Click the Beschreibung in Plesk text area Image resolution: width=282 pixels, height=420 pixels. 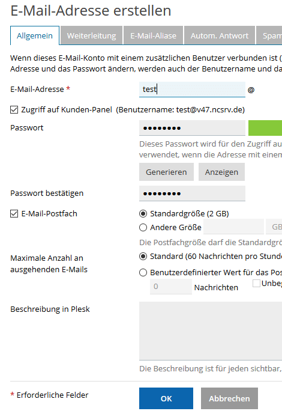coord(211,331)
